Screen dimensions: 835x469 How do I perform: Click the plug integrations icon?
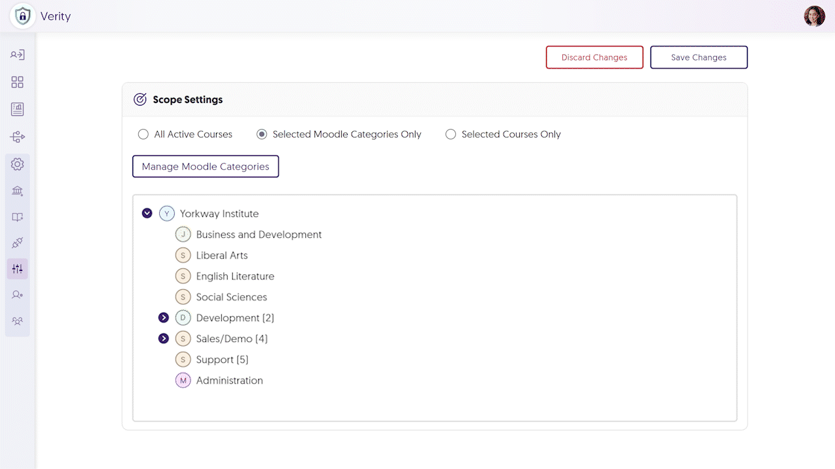point(18,243)
